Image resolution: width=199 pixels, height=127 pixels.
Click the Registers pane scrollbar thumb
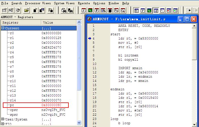(79, 58)
